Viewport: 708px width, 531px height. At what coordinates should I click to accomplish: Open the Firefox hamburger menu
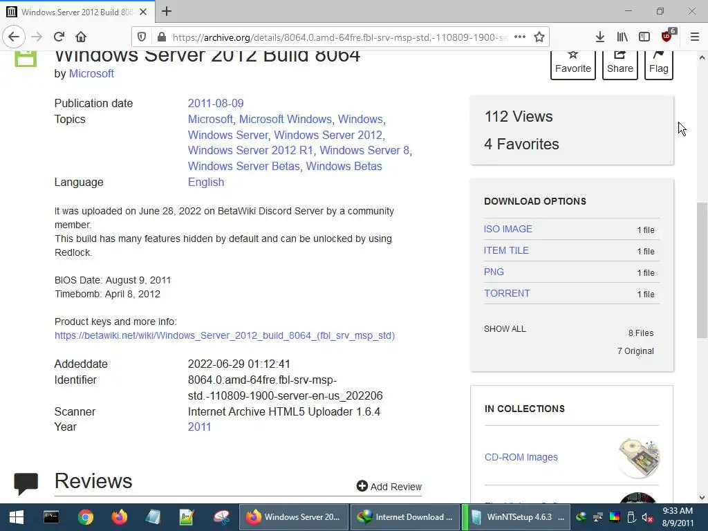pos(695,37)
